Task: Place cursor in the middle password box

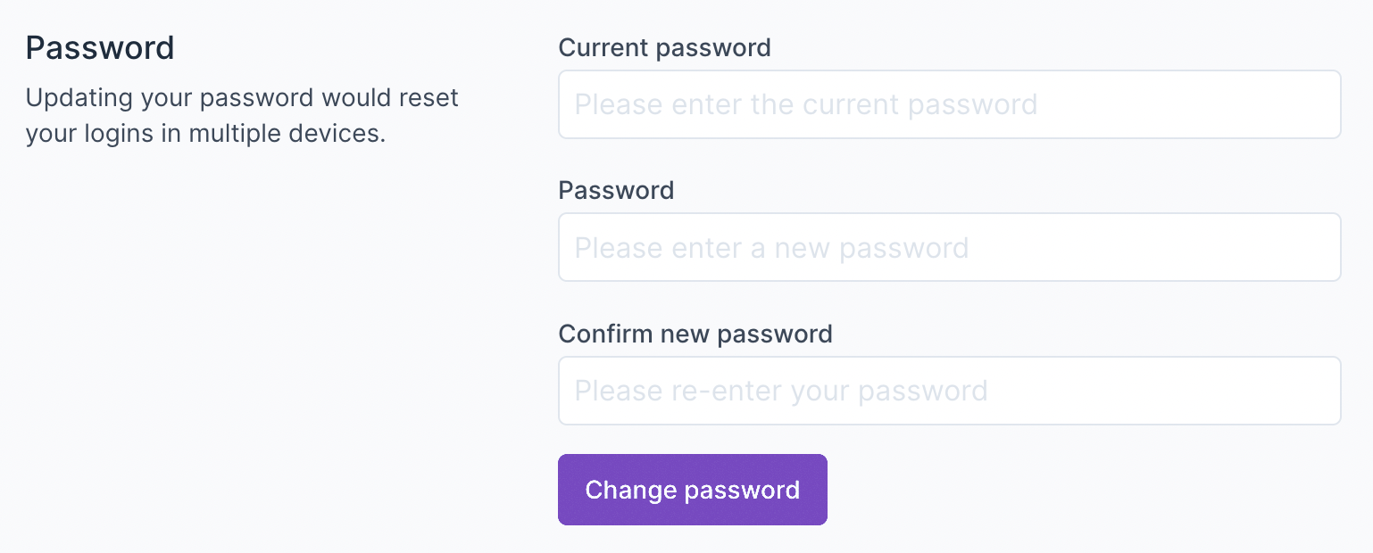Action: [x=949, y=247]
